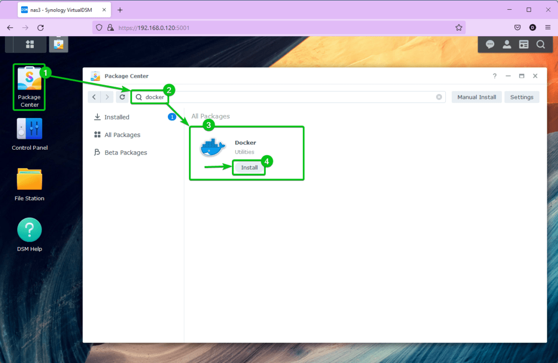Open the Firefox application menu
The image size is (558, 363).
(x=548, y=27)
